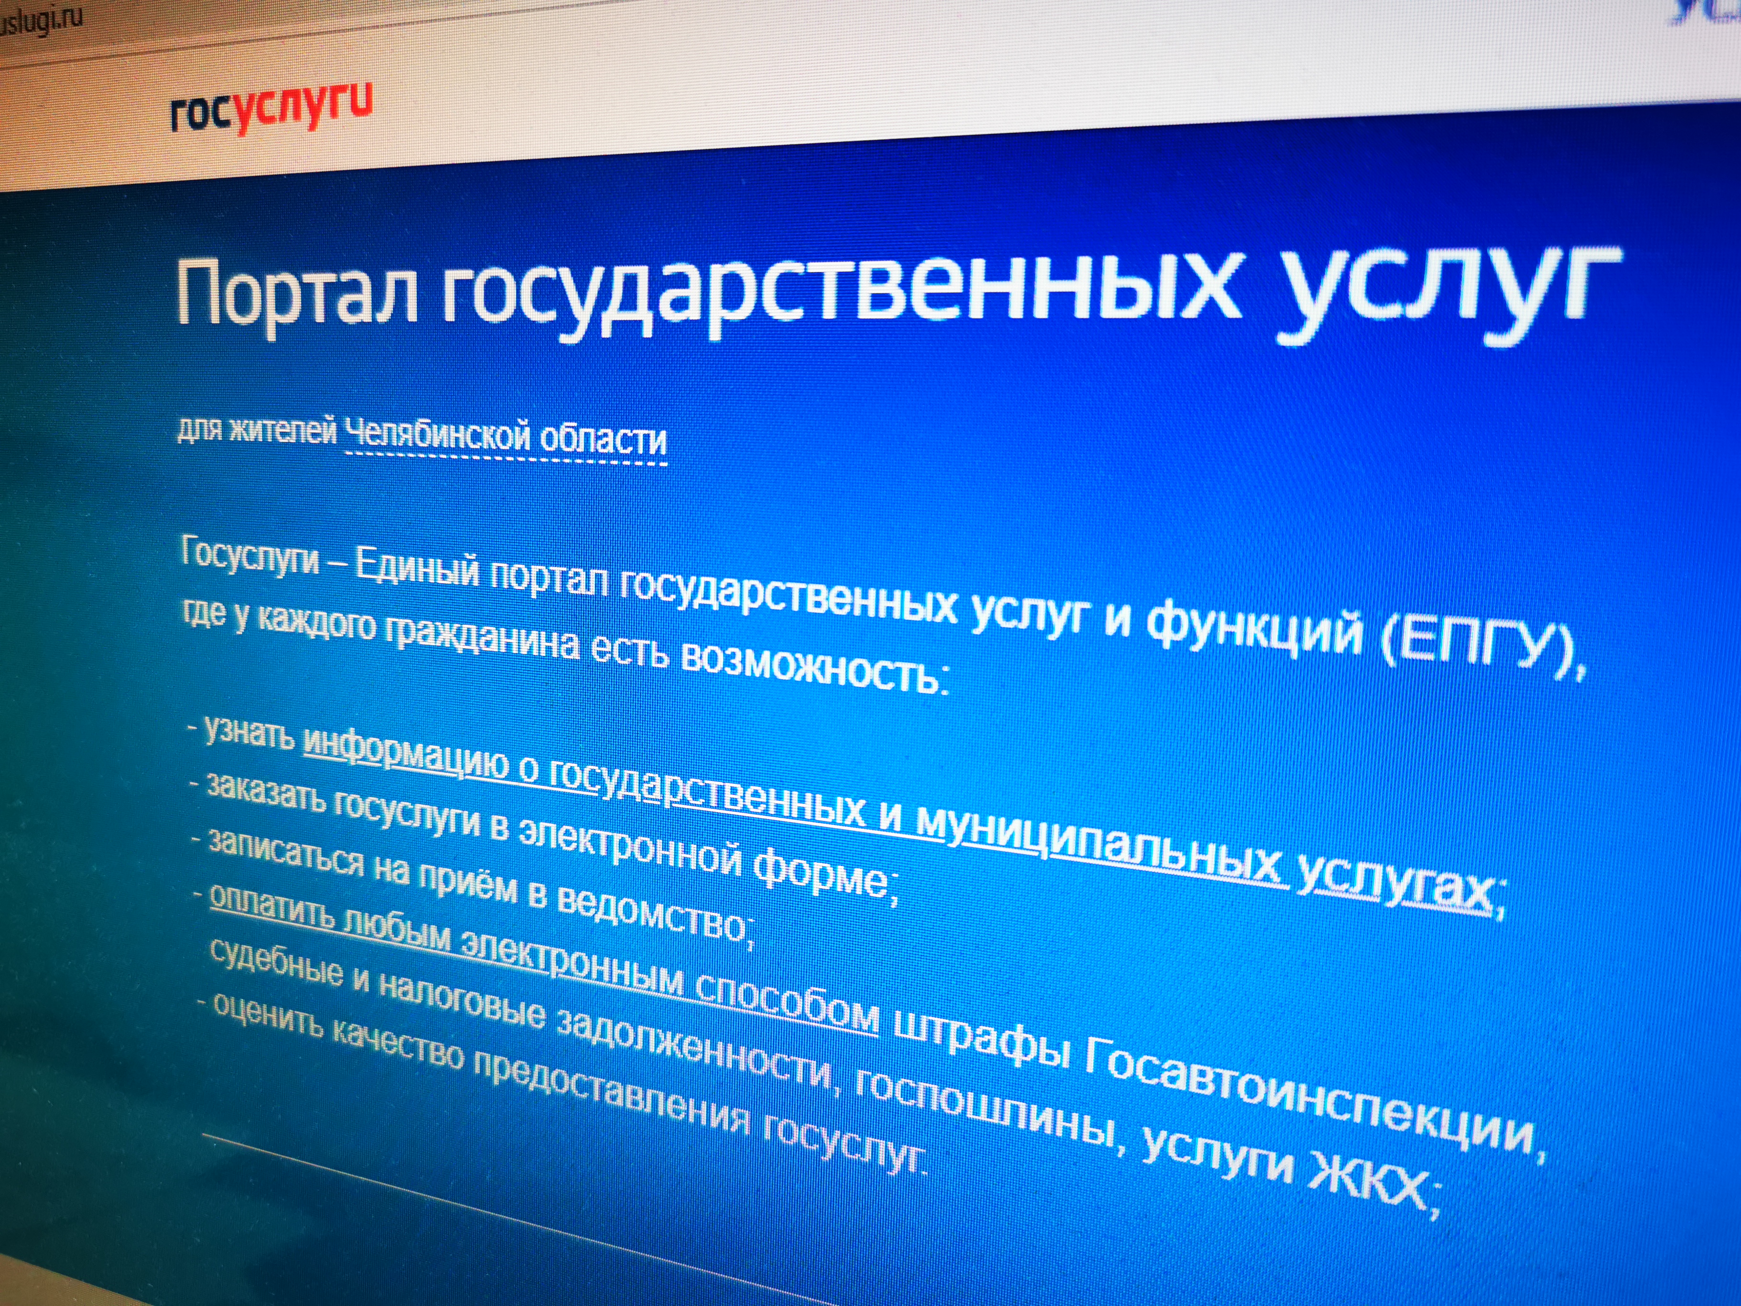Click the text 'штрафы Госавтоинспекции'
Image resolution: width=1741 pixels, height=1306 pixels.
pyautogui.click(x=1212, y=1083)
